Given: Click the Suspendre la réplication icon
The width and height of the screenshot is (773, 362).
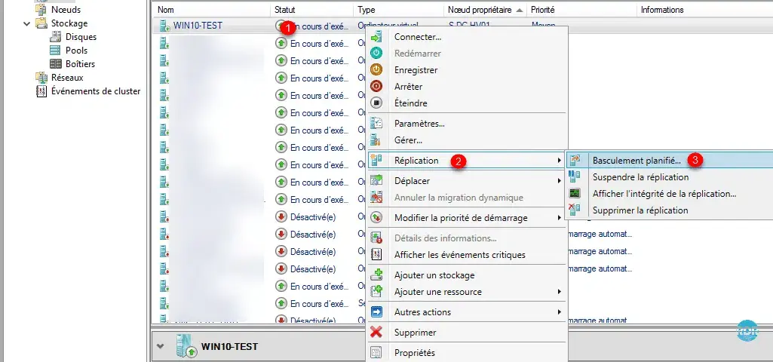Looking at the screenshot, I should [x=575, y=177].
